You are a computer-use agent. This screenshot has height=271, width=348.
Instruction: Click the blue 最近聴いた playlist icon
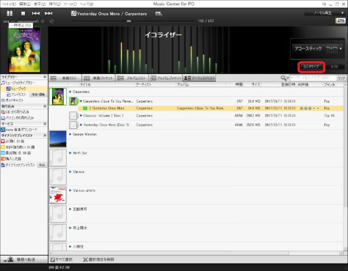[3, 153]
